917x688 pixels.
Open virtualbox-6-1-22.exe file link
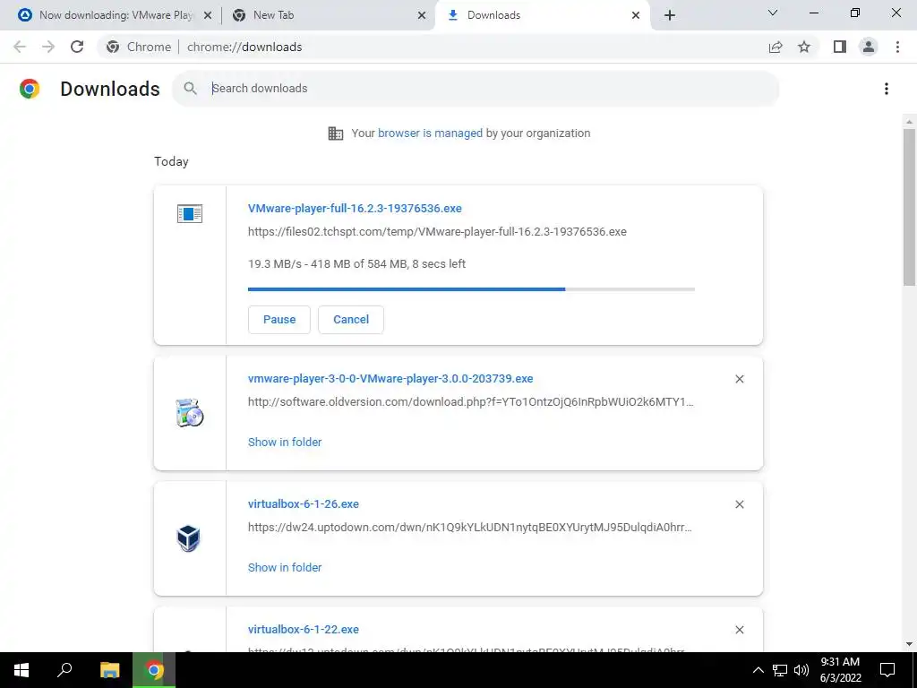tap(304, 630)
